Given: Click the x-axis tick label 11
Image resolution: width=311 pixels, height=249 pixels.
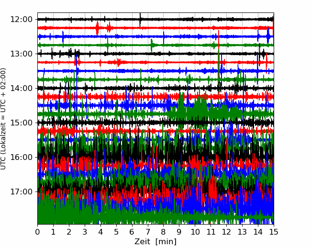Looking at the screenshot, I should [x=211, y=232].
